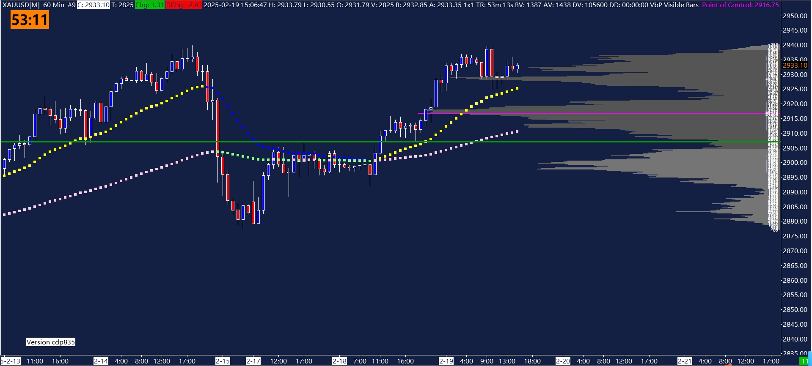This screenshot has height=366, width=812.
Task: Select the 2-20 date marker on time axis
Action: 563,361
